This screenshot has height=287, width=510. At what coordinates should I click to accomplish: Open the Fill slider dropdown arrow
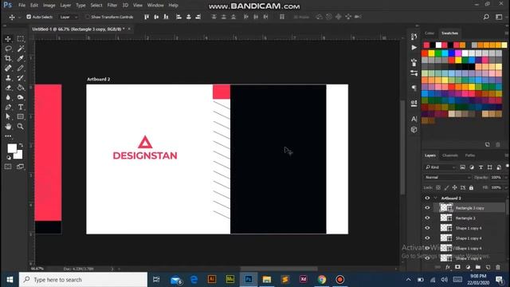(x=505, y=187)
